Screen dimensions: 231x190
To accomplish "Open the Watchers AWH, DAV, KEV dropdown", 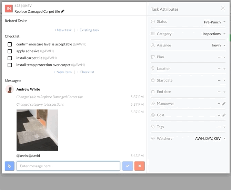I will [x=210, y=138].
